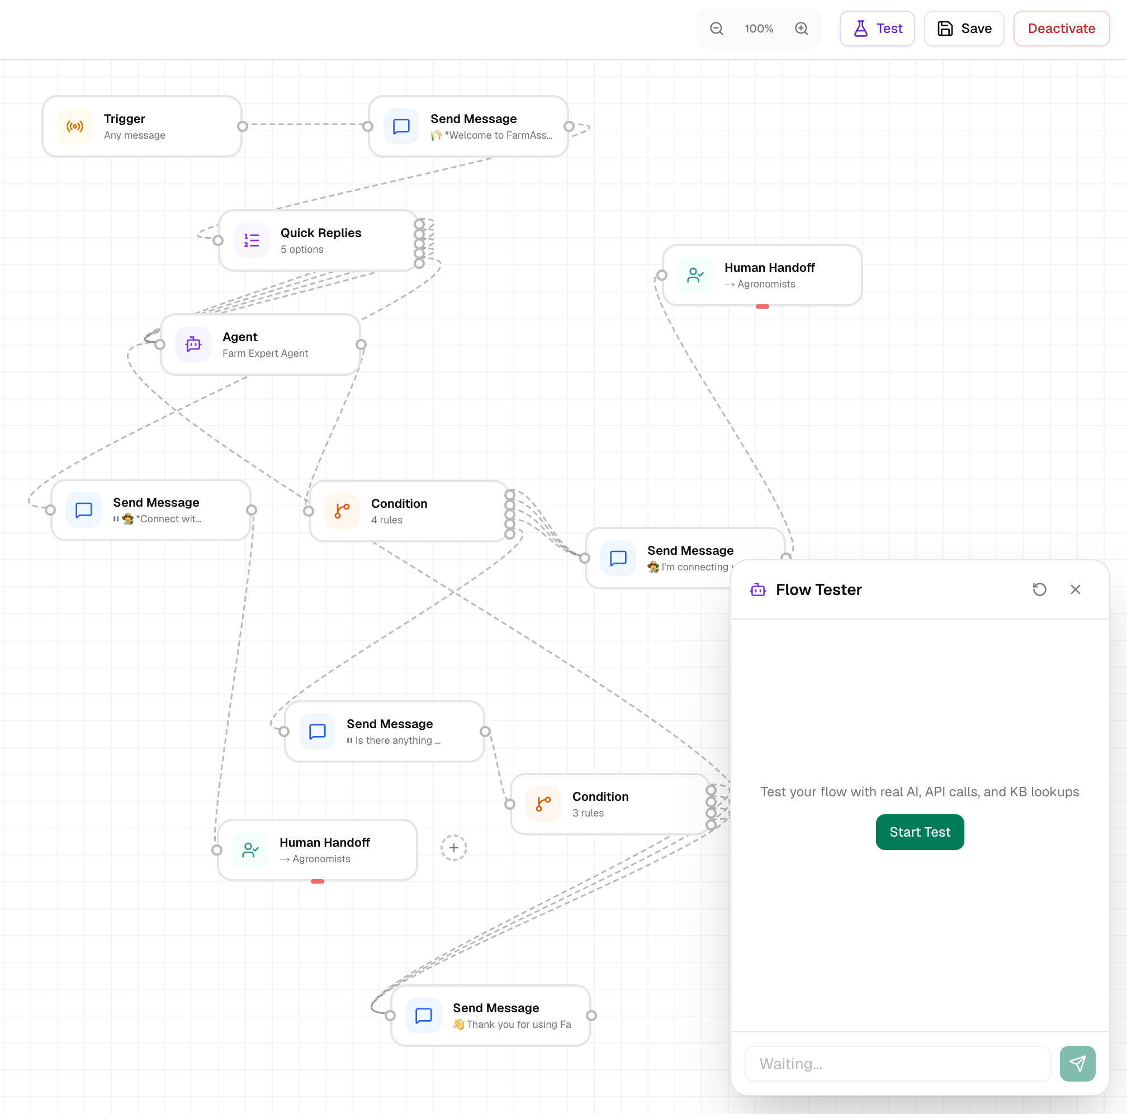This screenshot has width=1127, height=1114.
Task: Click the send paper plane button
Action: pyautogui.click(x=1077, y=1063)
